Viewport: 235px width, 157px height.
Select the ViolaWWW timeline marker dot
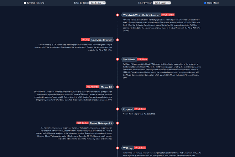click(x=118, y=59)
